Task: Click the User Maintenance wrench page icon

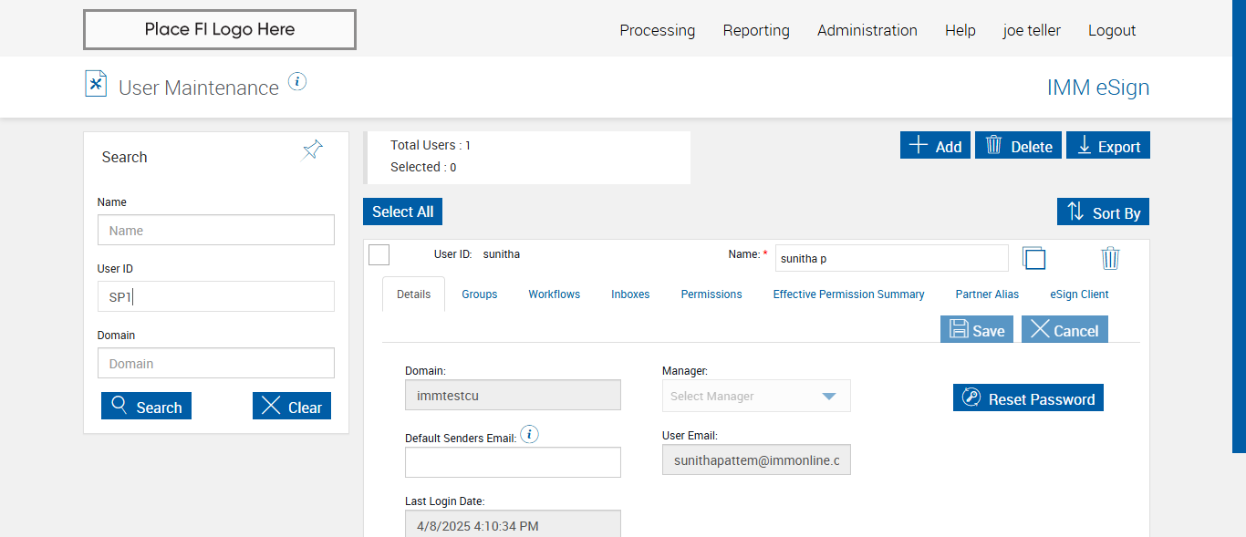Action: click(x=96, y=84)
